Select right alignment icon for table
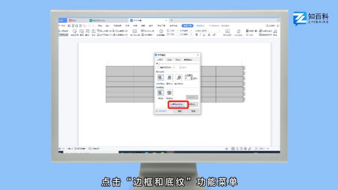Image resolution: width=338 pixels, height=190 pixels. 178,78
